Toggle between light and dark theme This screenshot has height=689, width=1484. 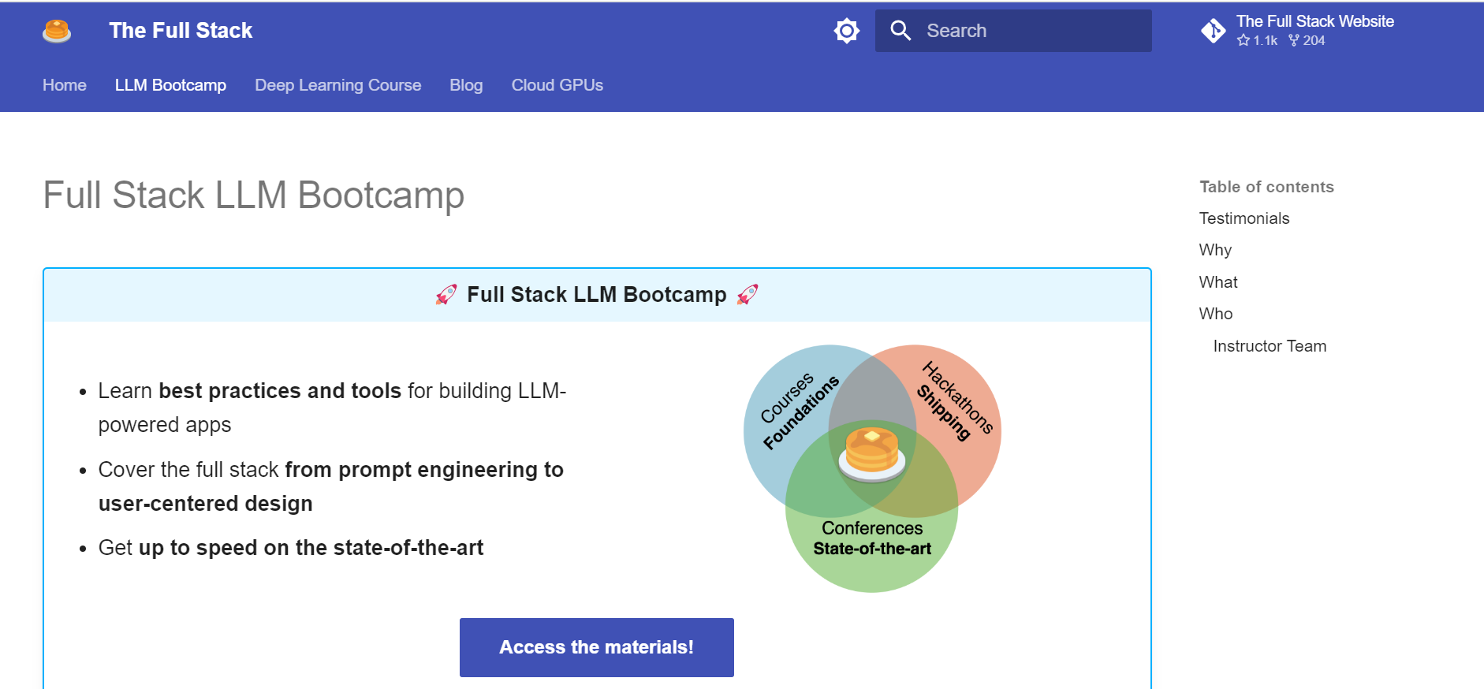tap(846, 30)
